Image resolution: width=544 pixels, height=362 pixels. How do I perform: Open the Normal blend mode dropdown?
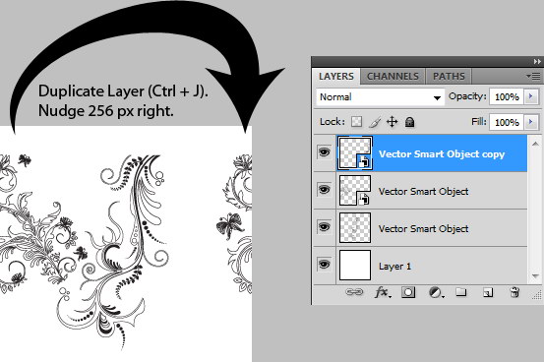(381, 97)
